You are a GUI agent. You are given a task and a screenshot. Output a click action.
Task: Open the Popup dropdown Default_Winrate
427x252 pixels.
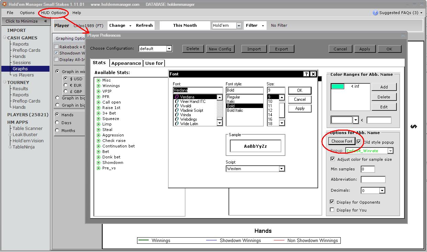pos(390,151)
